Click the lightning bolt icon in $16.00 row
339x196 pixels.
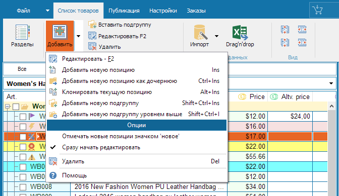pyautogui.click(x=32, y=126)
